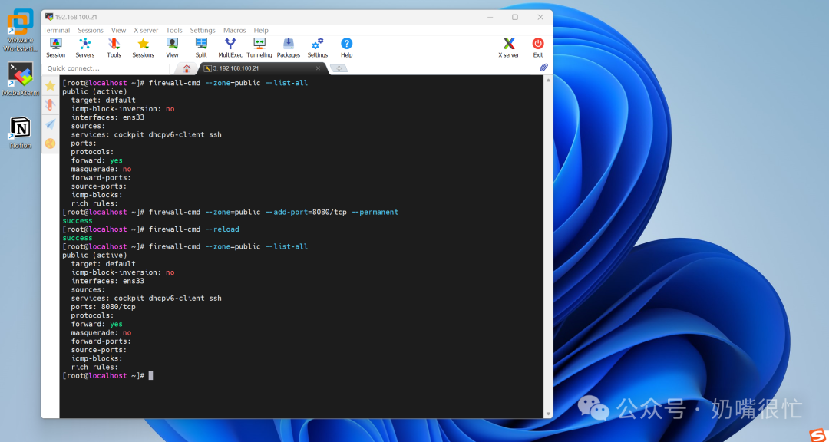The width and height of the screenshot is (829, 442).
Task: Open the Settings menu in the menu bar
Action: click(x=203, y=30)
